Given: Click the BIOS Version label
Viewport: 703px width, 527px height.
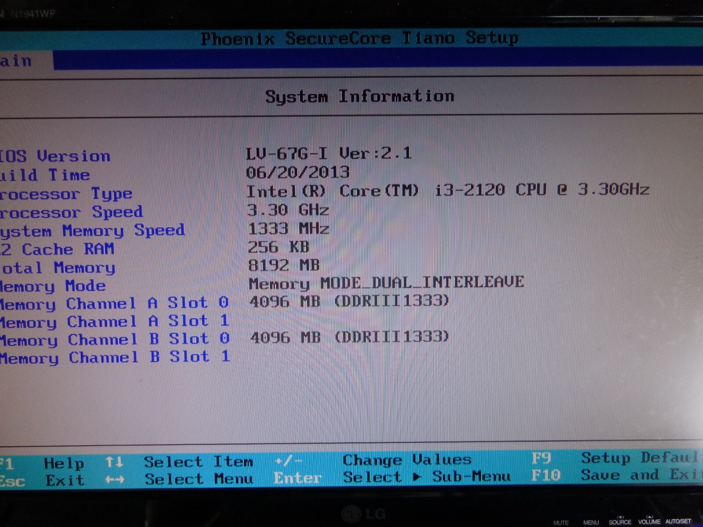Looking at the screenshot, I should coord(55,156).
